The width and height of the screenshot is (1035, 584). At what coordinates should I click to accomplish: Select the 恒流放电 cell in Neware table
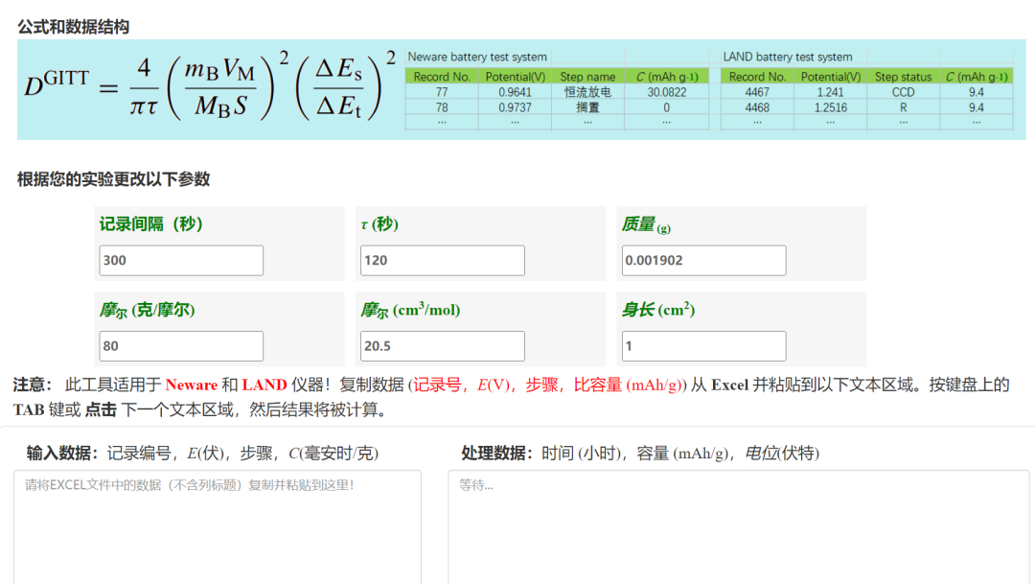pyautogui.click(x=587, y=92)
